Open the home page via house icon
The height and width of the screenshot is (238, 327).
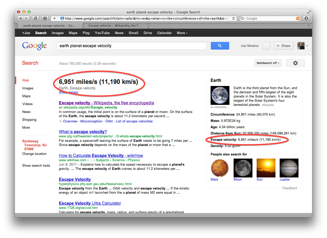click(x=36, y=18)
